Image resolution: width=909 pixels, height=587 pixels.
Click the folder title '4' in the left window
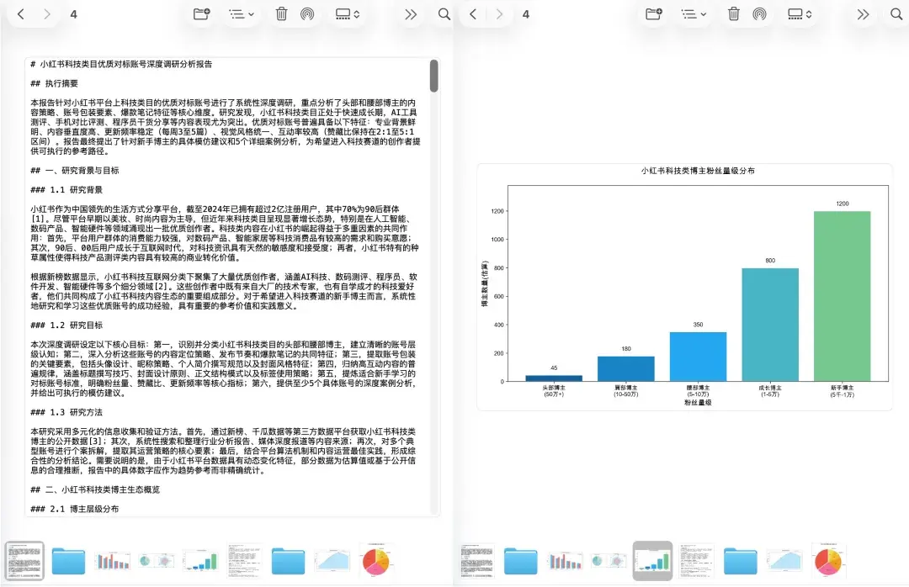click(73, 14)
